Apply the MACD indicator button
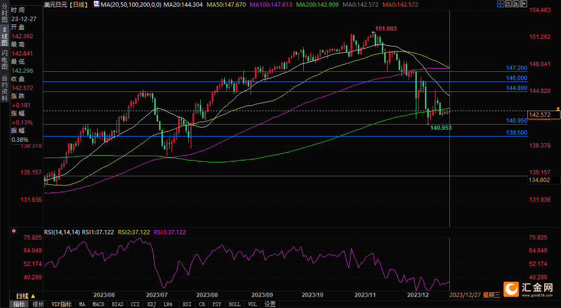The width and height of the screenshot is (561, 308). coord(98,305)
